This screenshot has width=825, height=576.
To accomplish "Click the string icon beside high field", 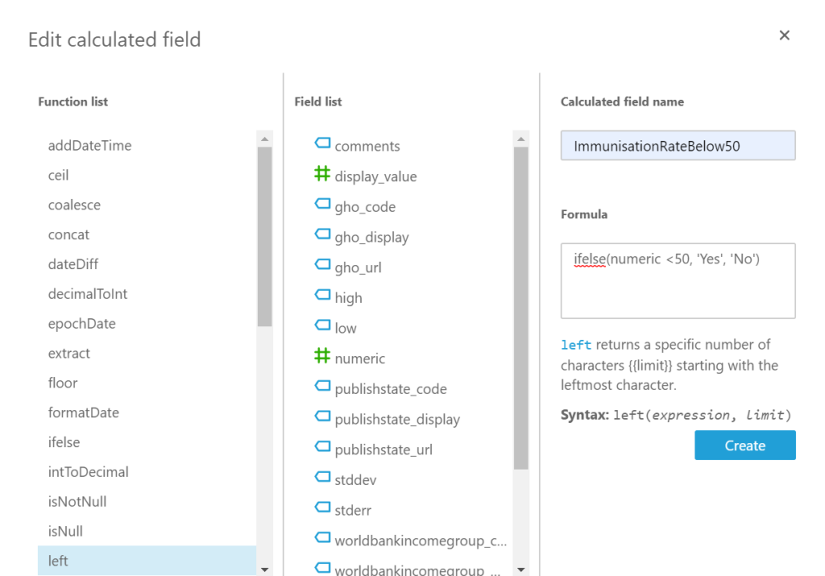I will coord(322,295).
